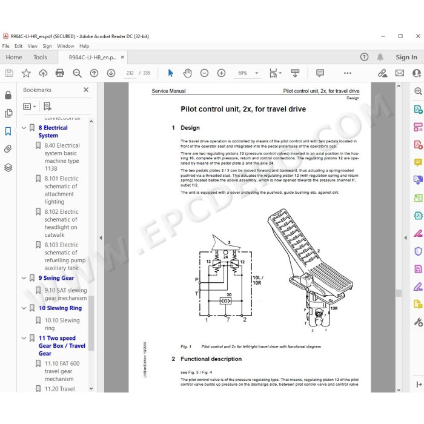The height and width of the screenshot is (424, 424).
Task: Toggle scrolling mode keyboard icon
Action: tap(295, 73)
